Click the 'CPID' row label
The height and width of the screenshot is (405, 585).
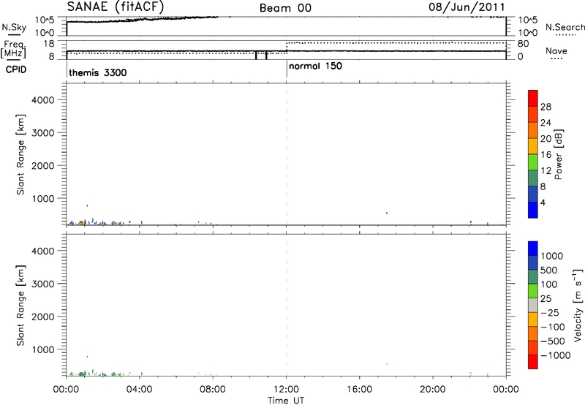click(16, 69)
